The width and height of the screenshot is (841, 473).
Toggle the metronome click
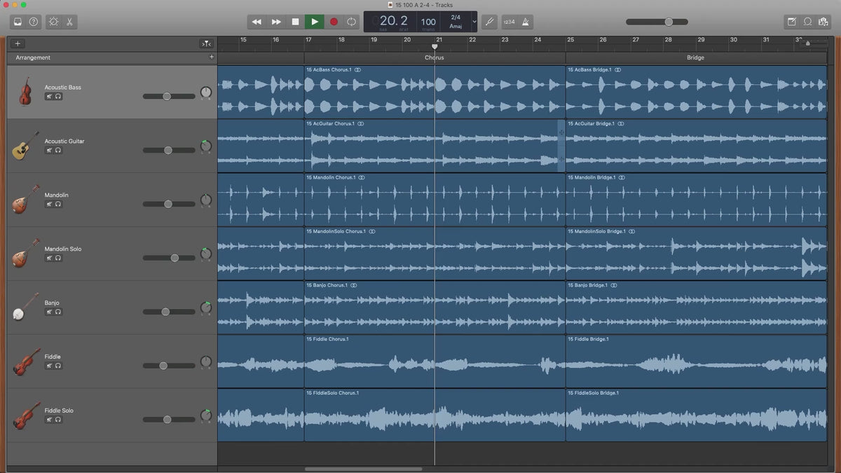pos(526,22)
